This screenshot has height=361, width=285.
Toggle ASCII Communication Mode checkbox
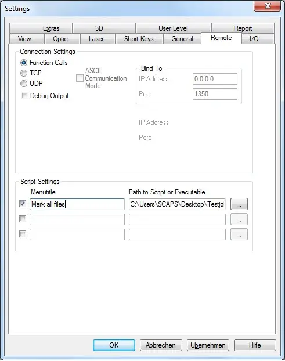[x=80, y=78]
